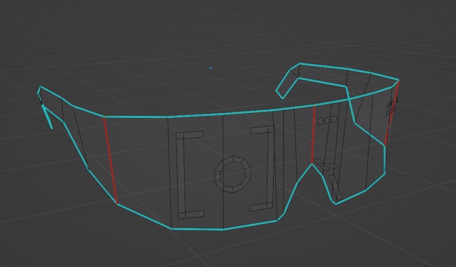
Task: Select the octagonal ring at the visor center
Action: click(x=232, y=174)
